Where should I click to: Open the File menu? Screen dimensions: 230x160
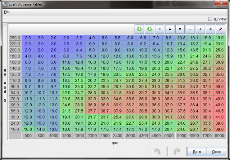tap(7, 12)
